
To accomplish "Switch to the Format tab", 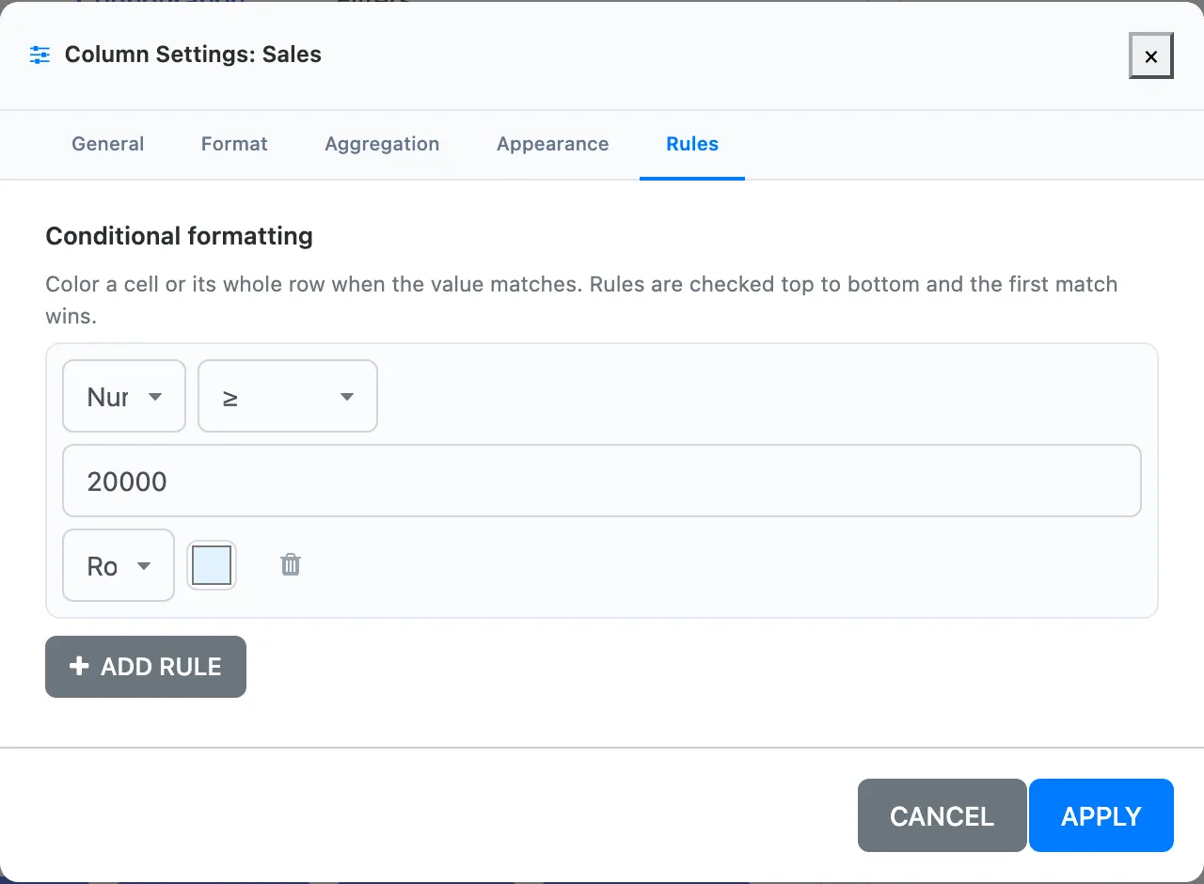I will (234, 144).
